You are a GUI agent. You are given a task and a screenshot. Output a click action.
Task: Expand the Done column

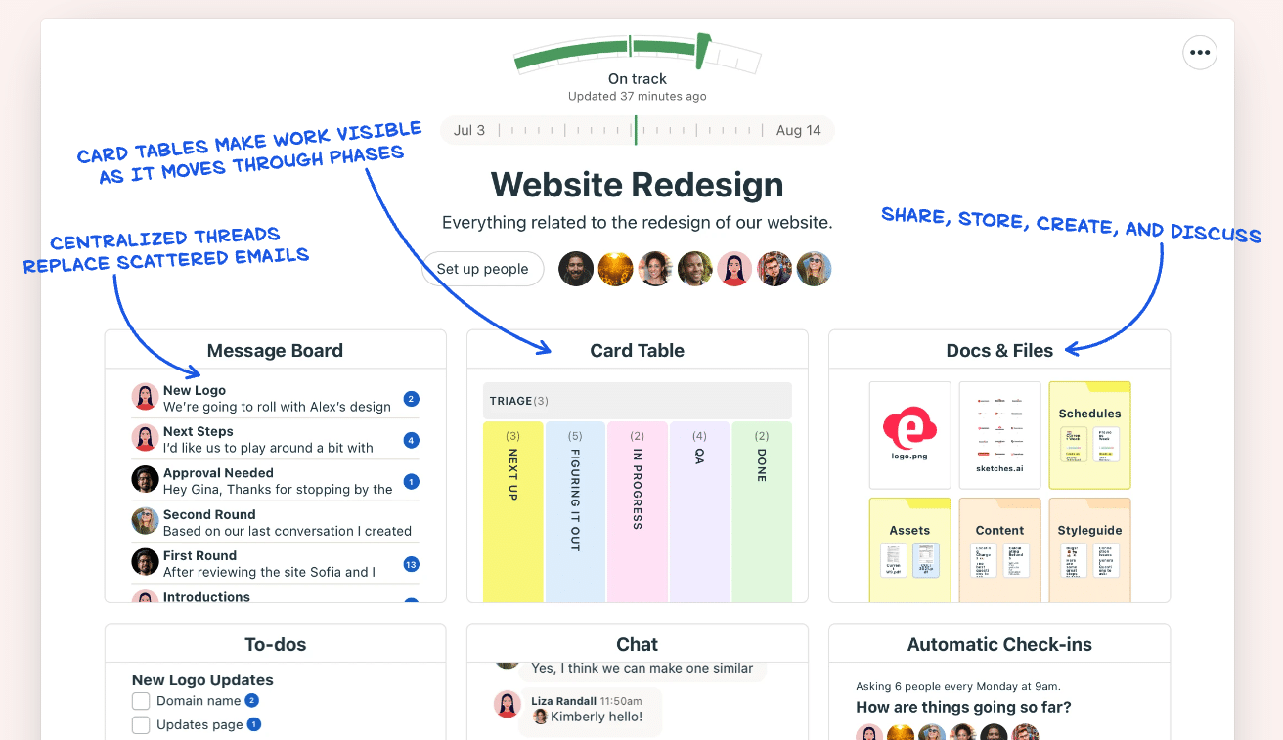click(x=762, y=508)
